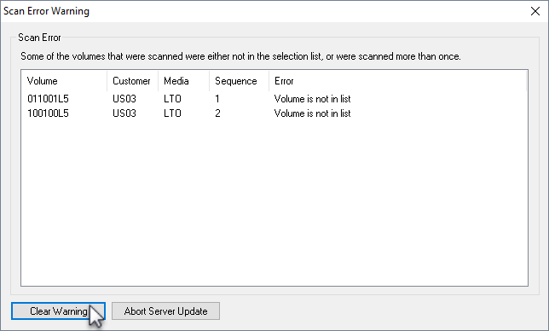The width and height of the screenshot is (549, 331).
Task: Sort by the Customer column header
Action: click(x=132, y=81)
